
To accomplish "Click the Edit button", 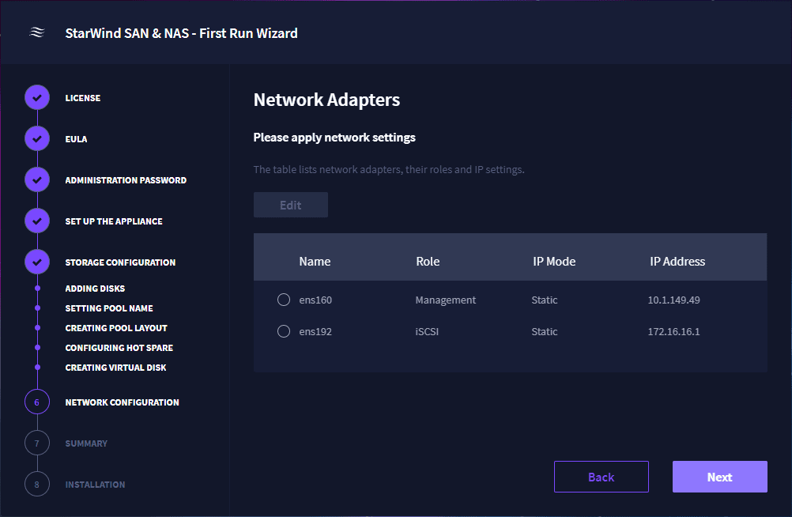I will click(x=291, y=205).
